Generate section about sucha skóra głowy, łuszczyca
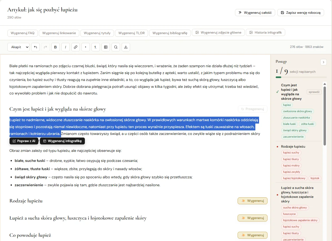The width and height of the screenshot is (332, 241). click(x=252, y=218)
